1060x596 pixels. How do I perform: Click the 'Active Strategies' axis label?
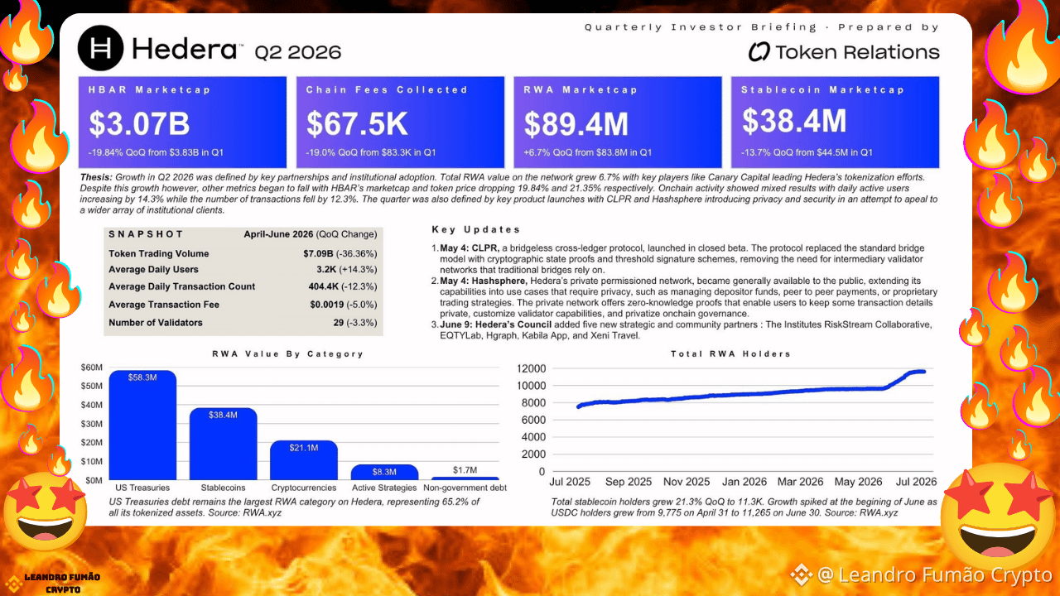384,488
